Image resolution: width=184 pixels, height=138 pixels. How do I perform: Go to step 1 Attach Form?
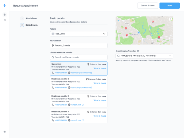coord(31,18)
